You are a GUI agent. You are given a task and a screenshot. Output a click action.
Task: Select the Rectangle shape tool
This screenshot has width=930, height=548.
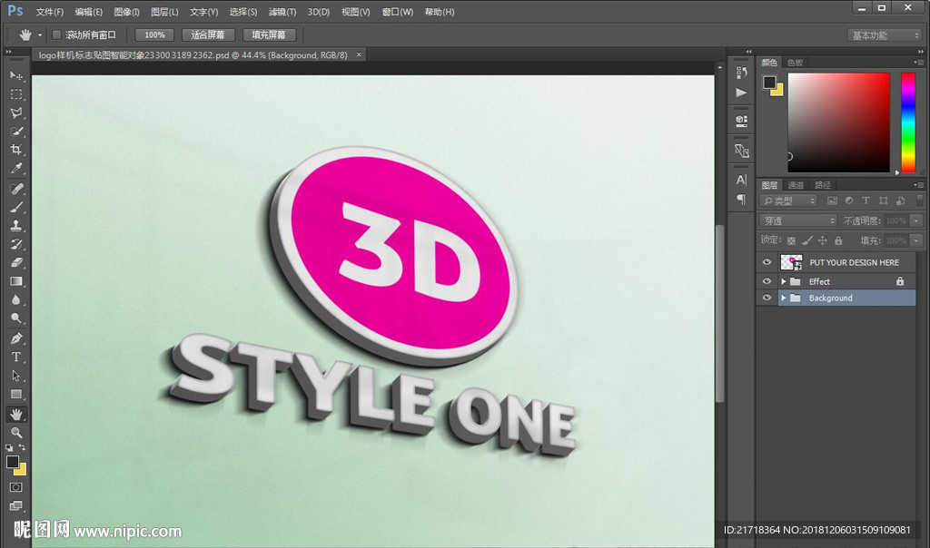click(x=16, y=394)
